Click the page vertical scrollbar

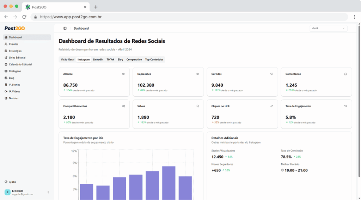[x=359, y=101]
